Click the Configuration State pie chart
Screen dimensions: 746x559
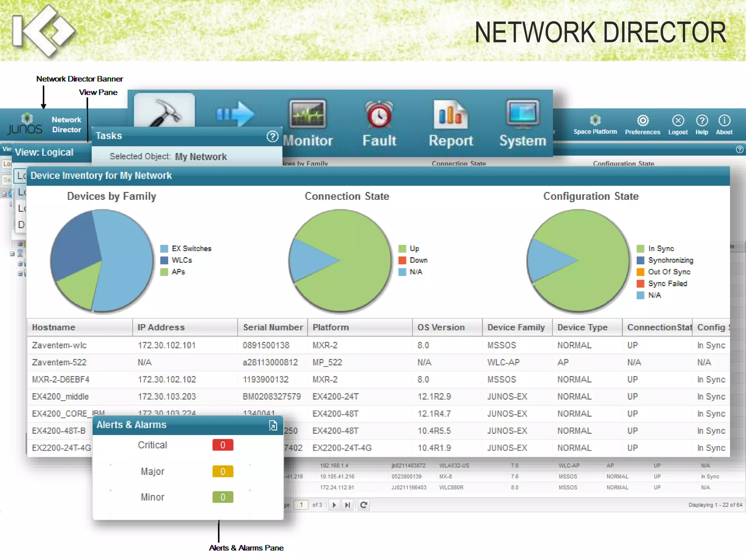point(578,261)
